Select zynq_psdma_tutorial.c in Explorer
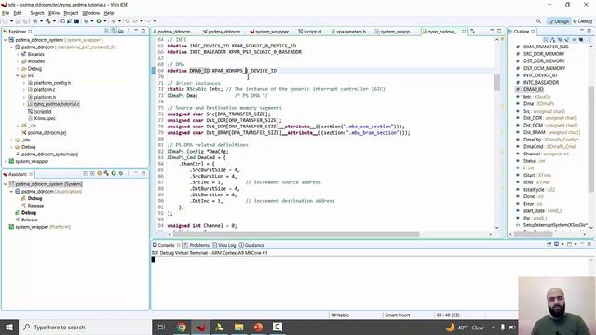The height and width of the screenshot is (335, 596). tap(56, 104)
